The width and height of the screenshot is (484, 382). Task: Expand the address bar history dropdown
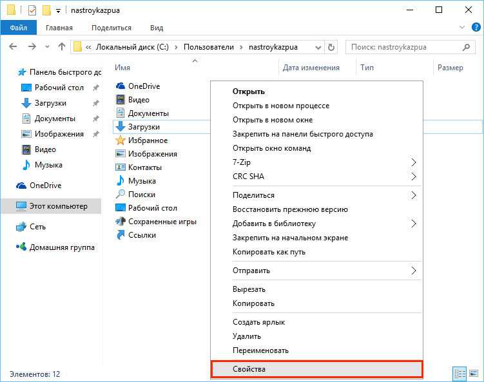click(318, 47)
